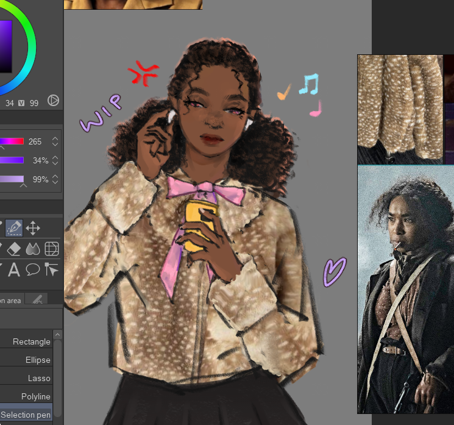454x425 pixels.
Task: Click the value slider bar showing 99%
Action: (x=12, y=179)
